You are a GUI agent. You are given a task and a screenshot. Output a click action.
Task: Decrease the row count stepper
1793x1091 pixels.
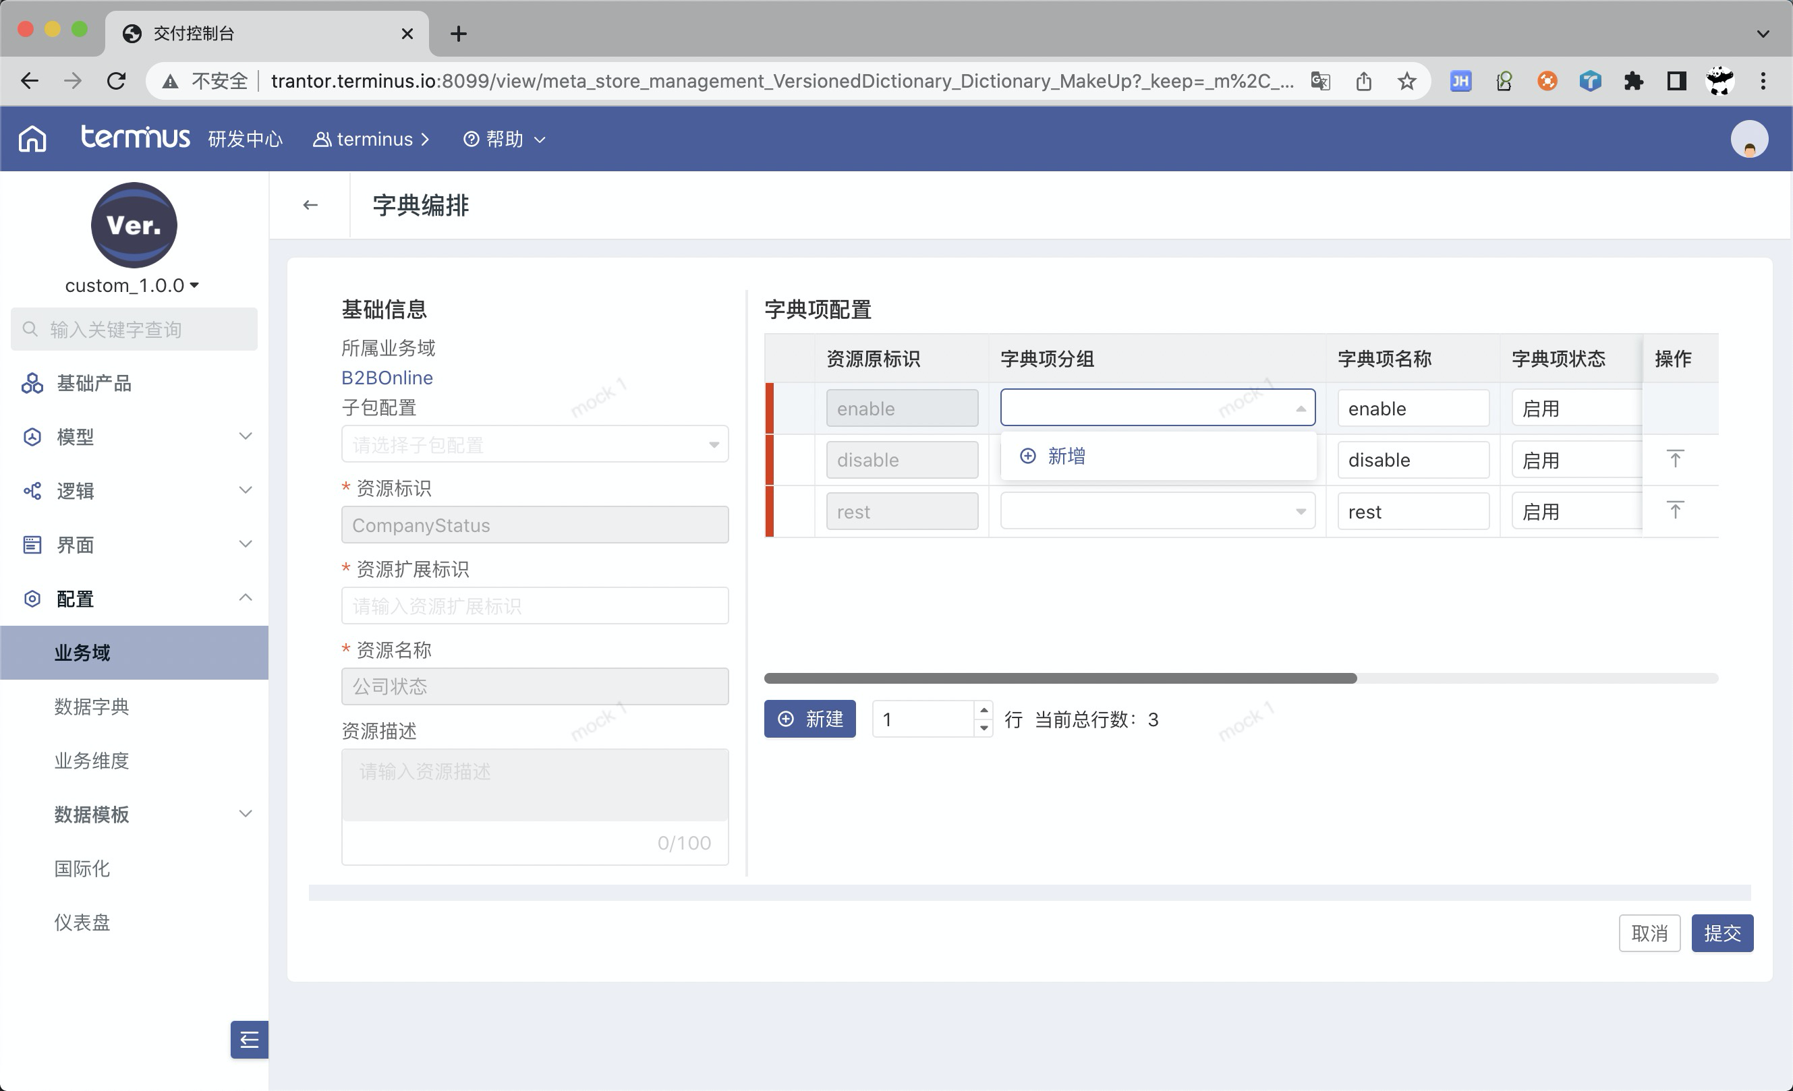click(984, 728)
